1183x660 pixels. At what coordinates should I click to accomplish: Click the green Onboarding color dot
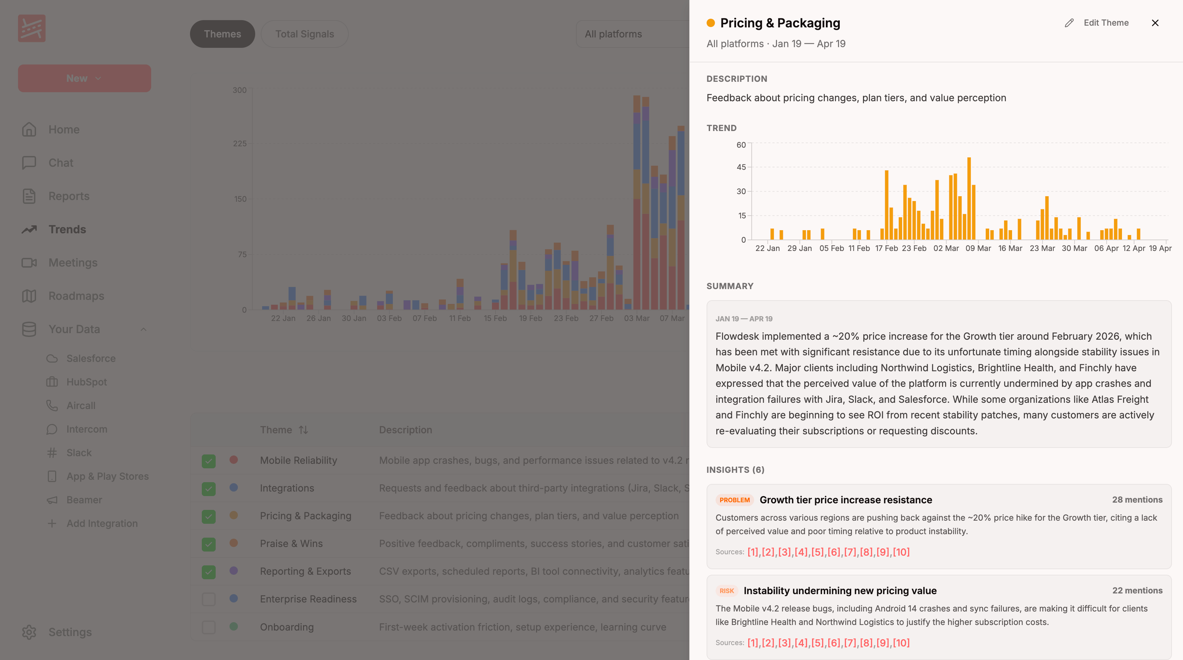(234, 626)
